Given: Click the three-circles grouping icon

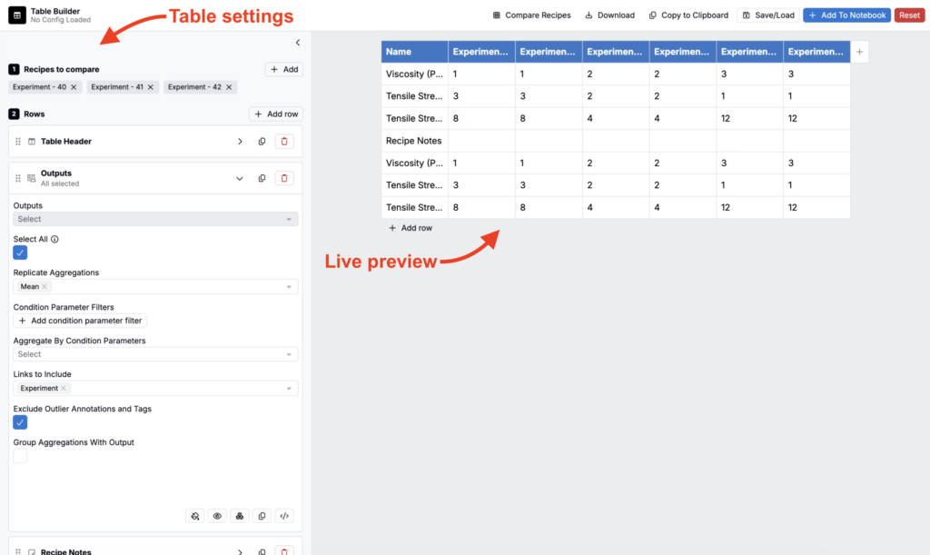Looking at the screenshot, I should [240, 516].
